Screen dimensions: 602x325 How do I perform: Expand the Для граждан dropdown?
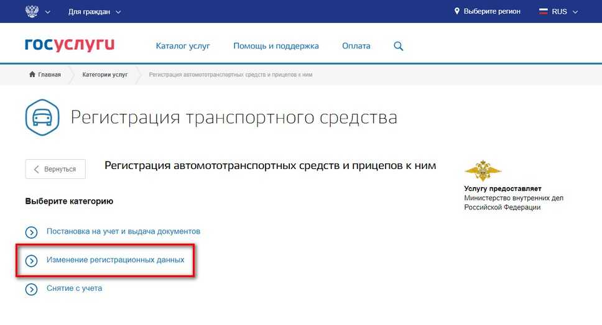point(95,11)
